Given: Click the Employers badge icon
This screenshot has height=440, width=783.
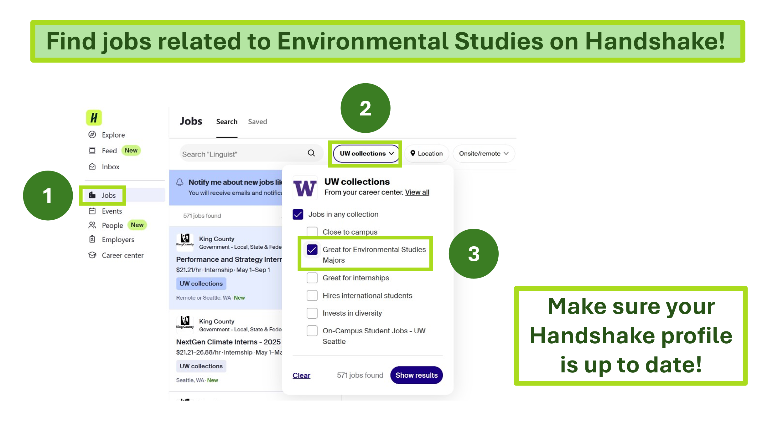Looking at the screenshot, I should pyautogui.click(x=92, y=239).
